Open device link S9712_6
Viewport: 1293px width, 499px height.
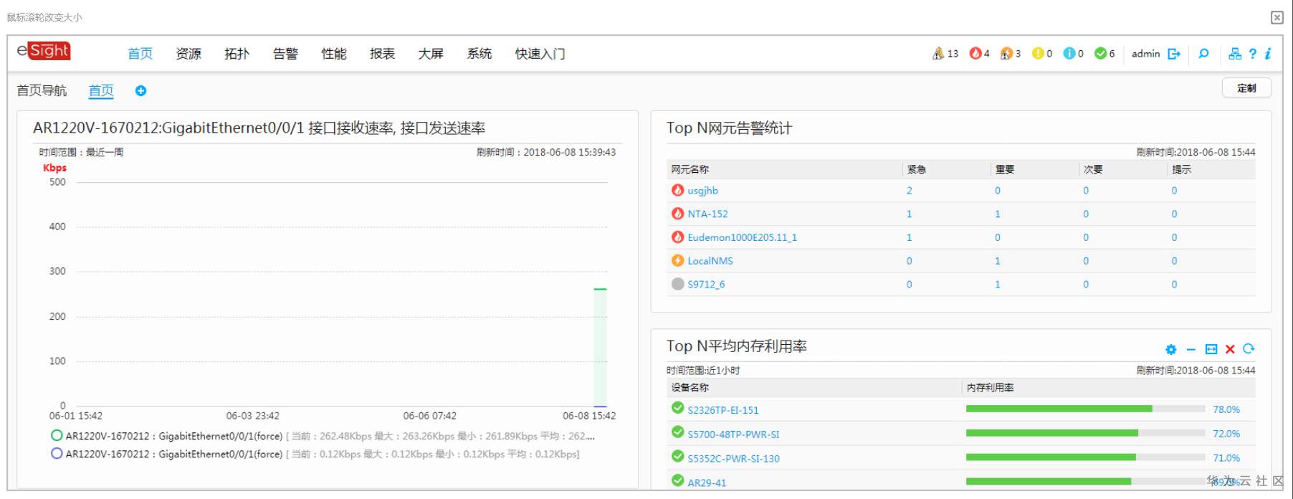[x=706, y=285]
